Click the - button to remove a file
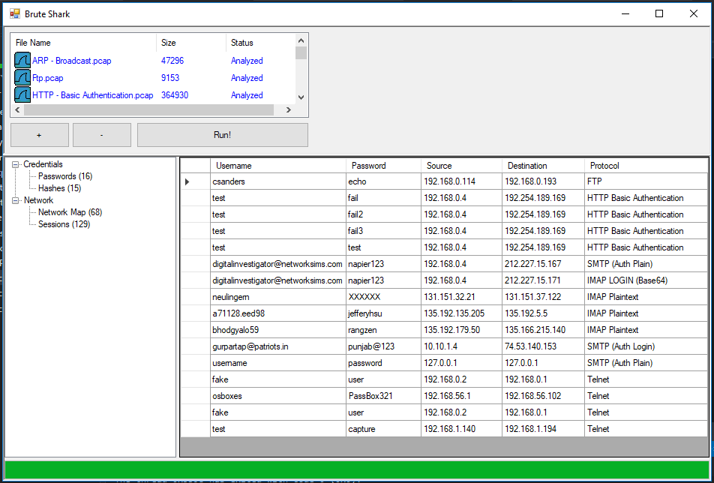This screenshot has height=483, width=714. (101, 134)
